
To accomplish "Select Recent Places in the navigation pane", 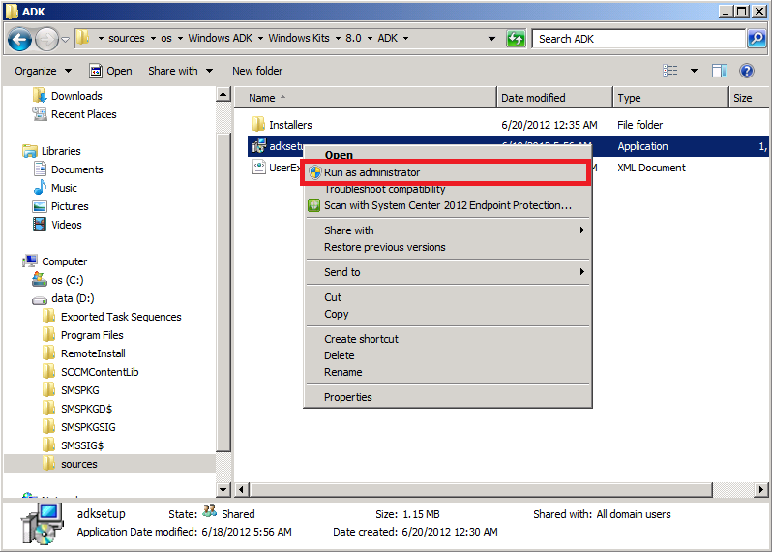I will [74, 114].
